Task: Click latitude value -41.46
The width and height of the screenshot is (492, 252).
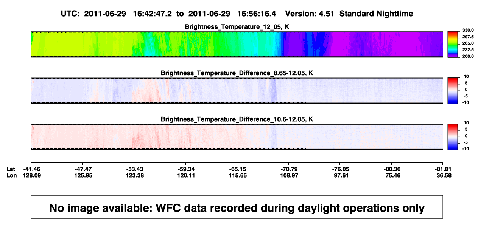Action: (31, 169)
